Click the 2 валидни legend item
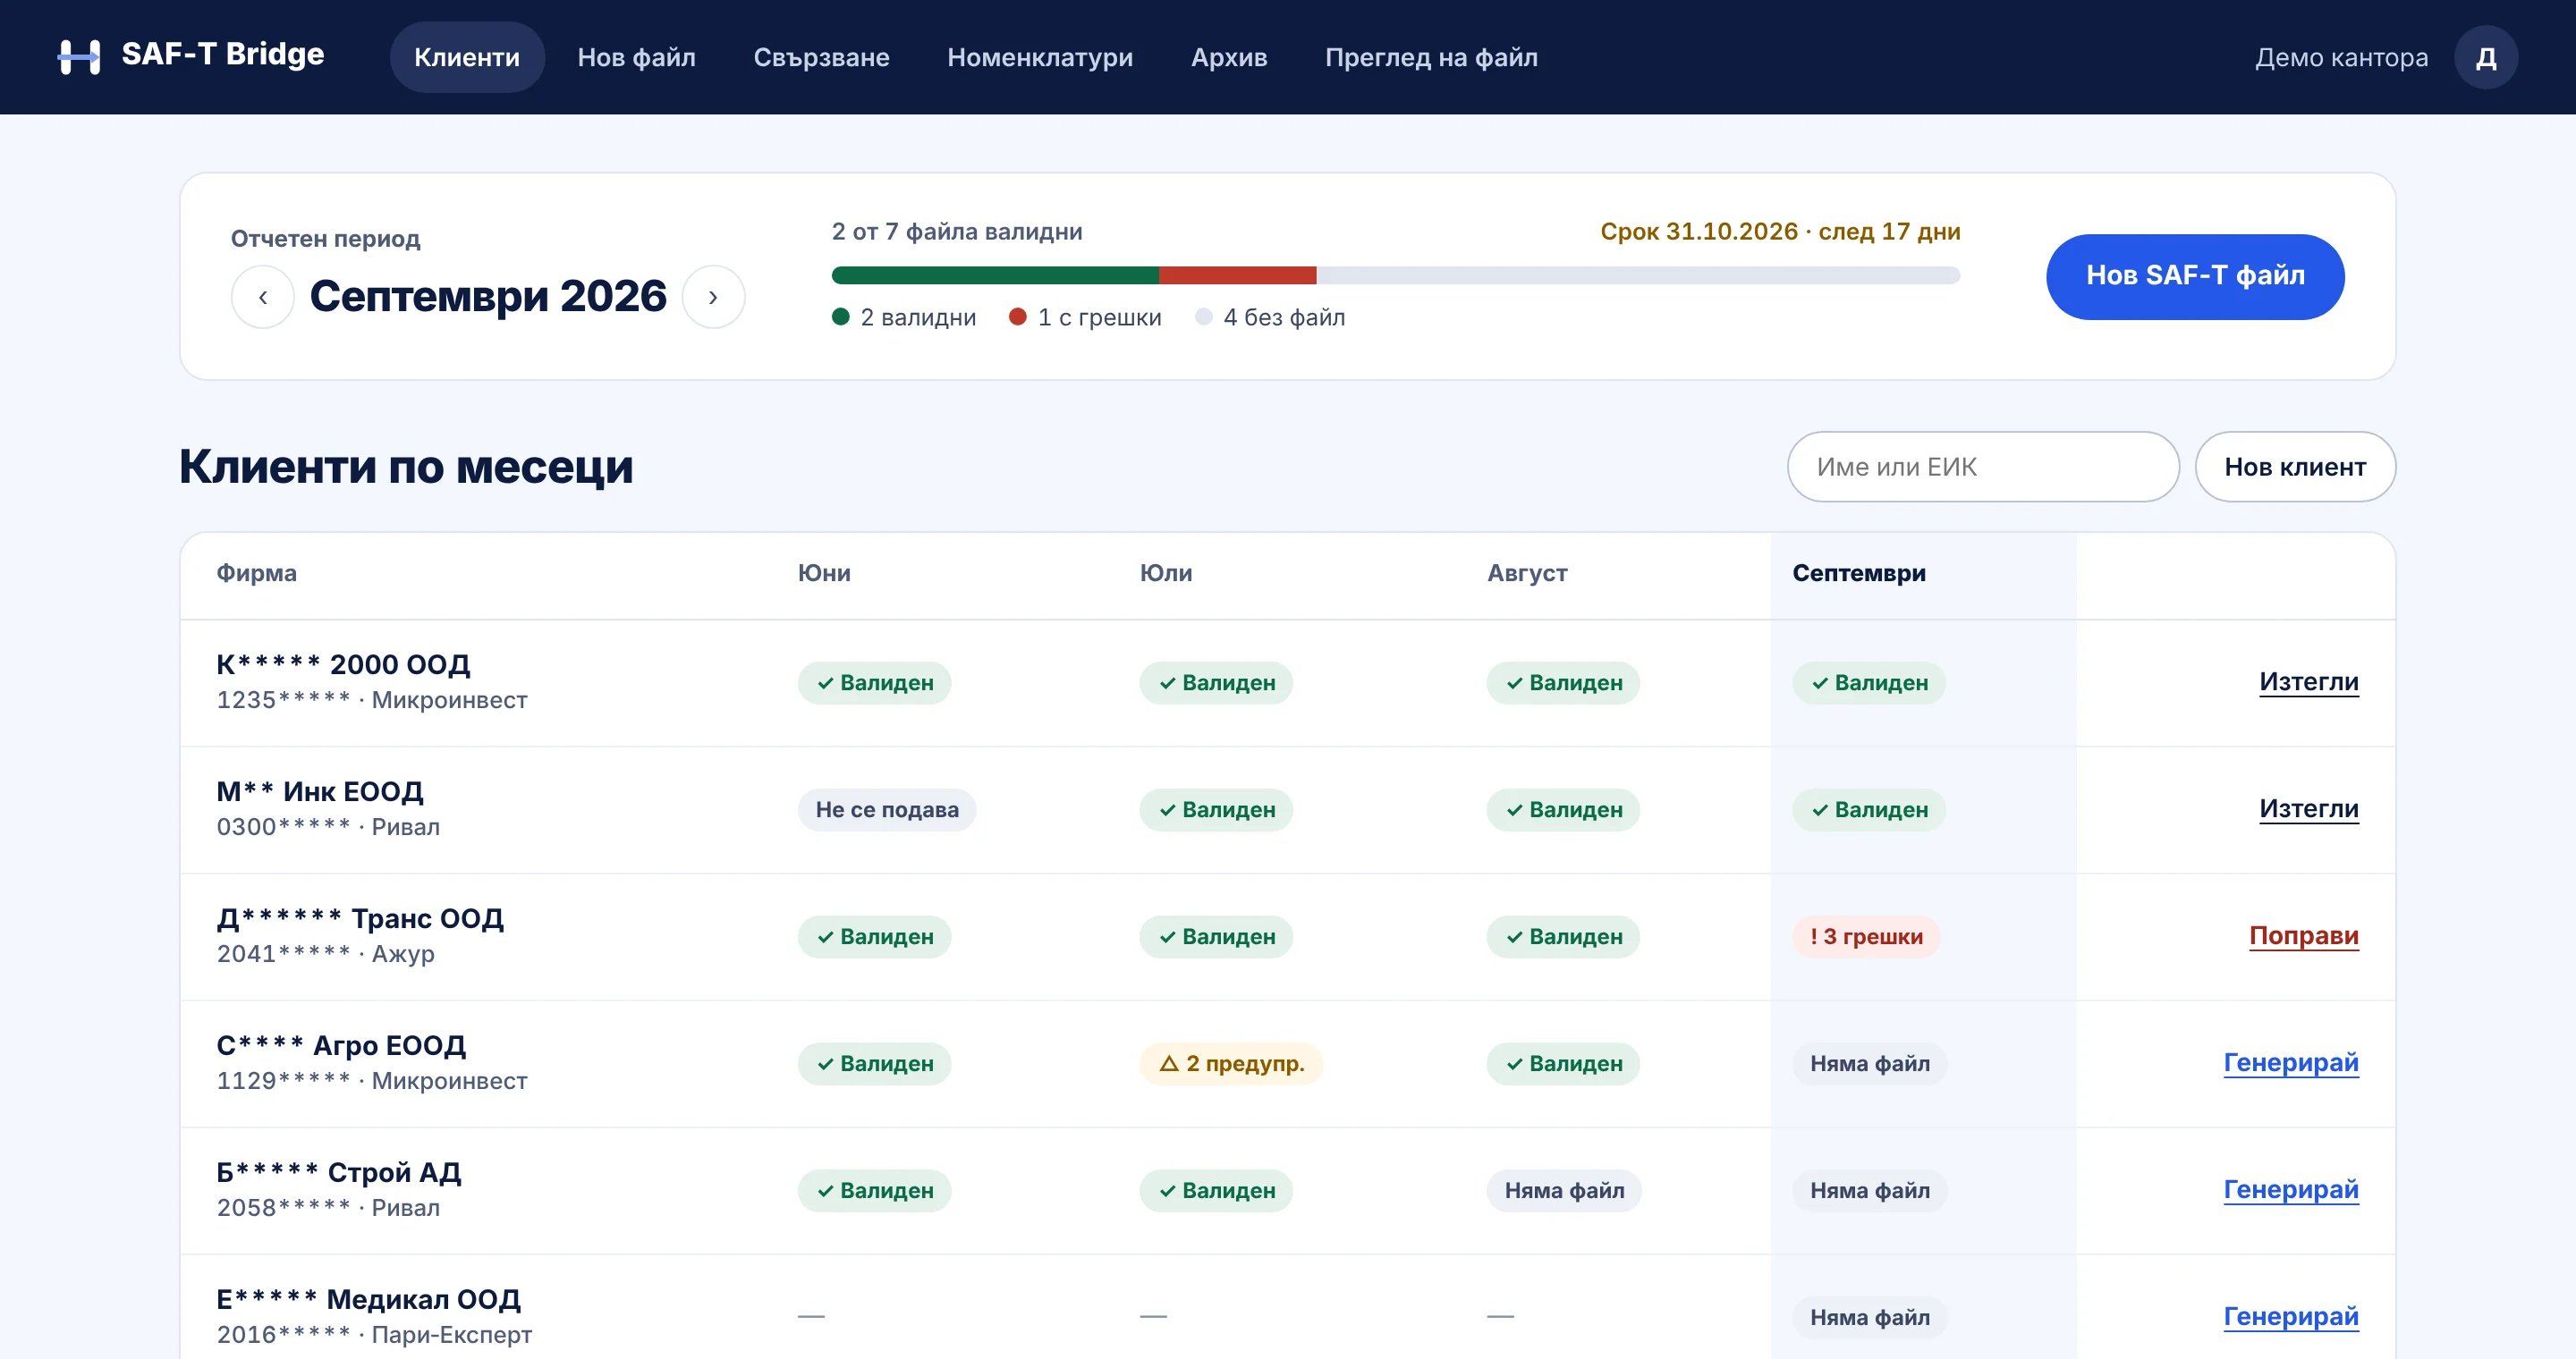Screen dimensions: 2576x1359 coord(903,317)
